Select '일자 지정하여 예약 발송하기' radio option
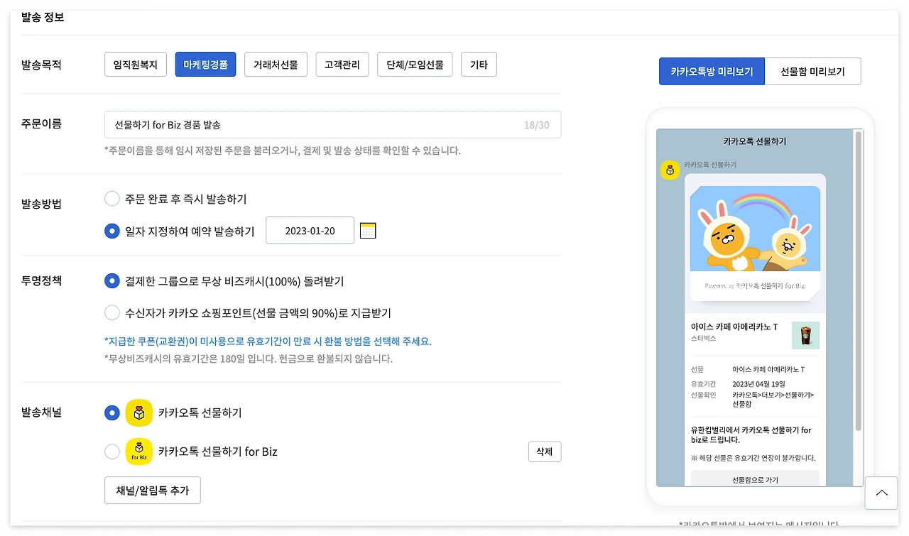909x536 pixels. [x=111, y=231]
